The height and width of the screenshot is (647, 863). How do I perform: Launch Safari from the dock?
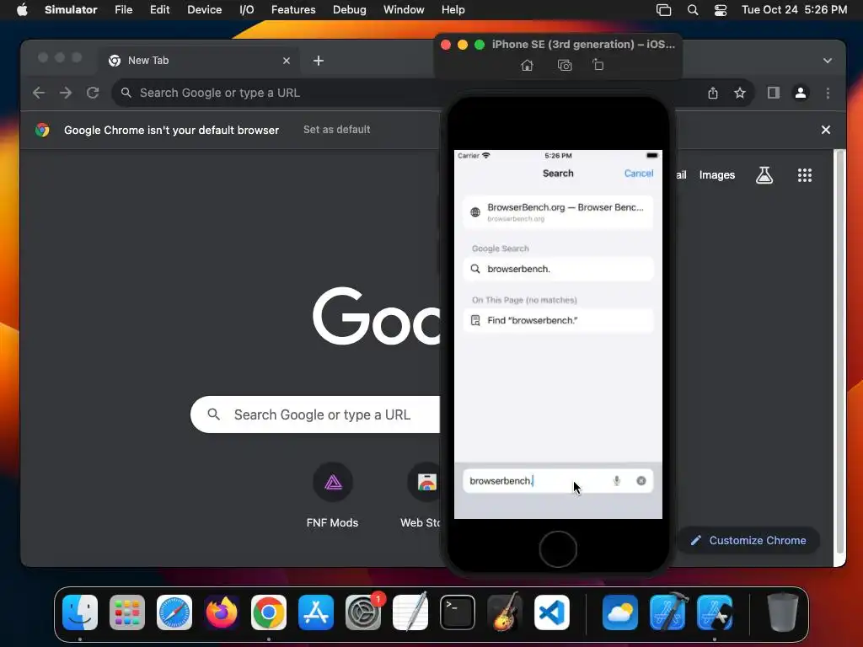tap(174, 612)
